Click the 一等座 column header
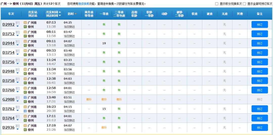This screenshot has height=135, width=273. 104,14
